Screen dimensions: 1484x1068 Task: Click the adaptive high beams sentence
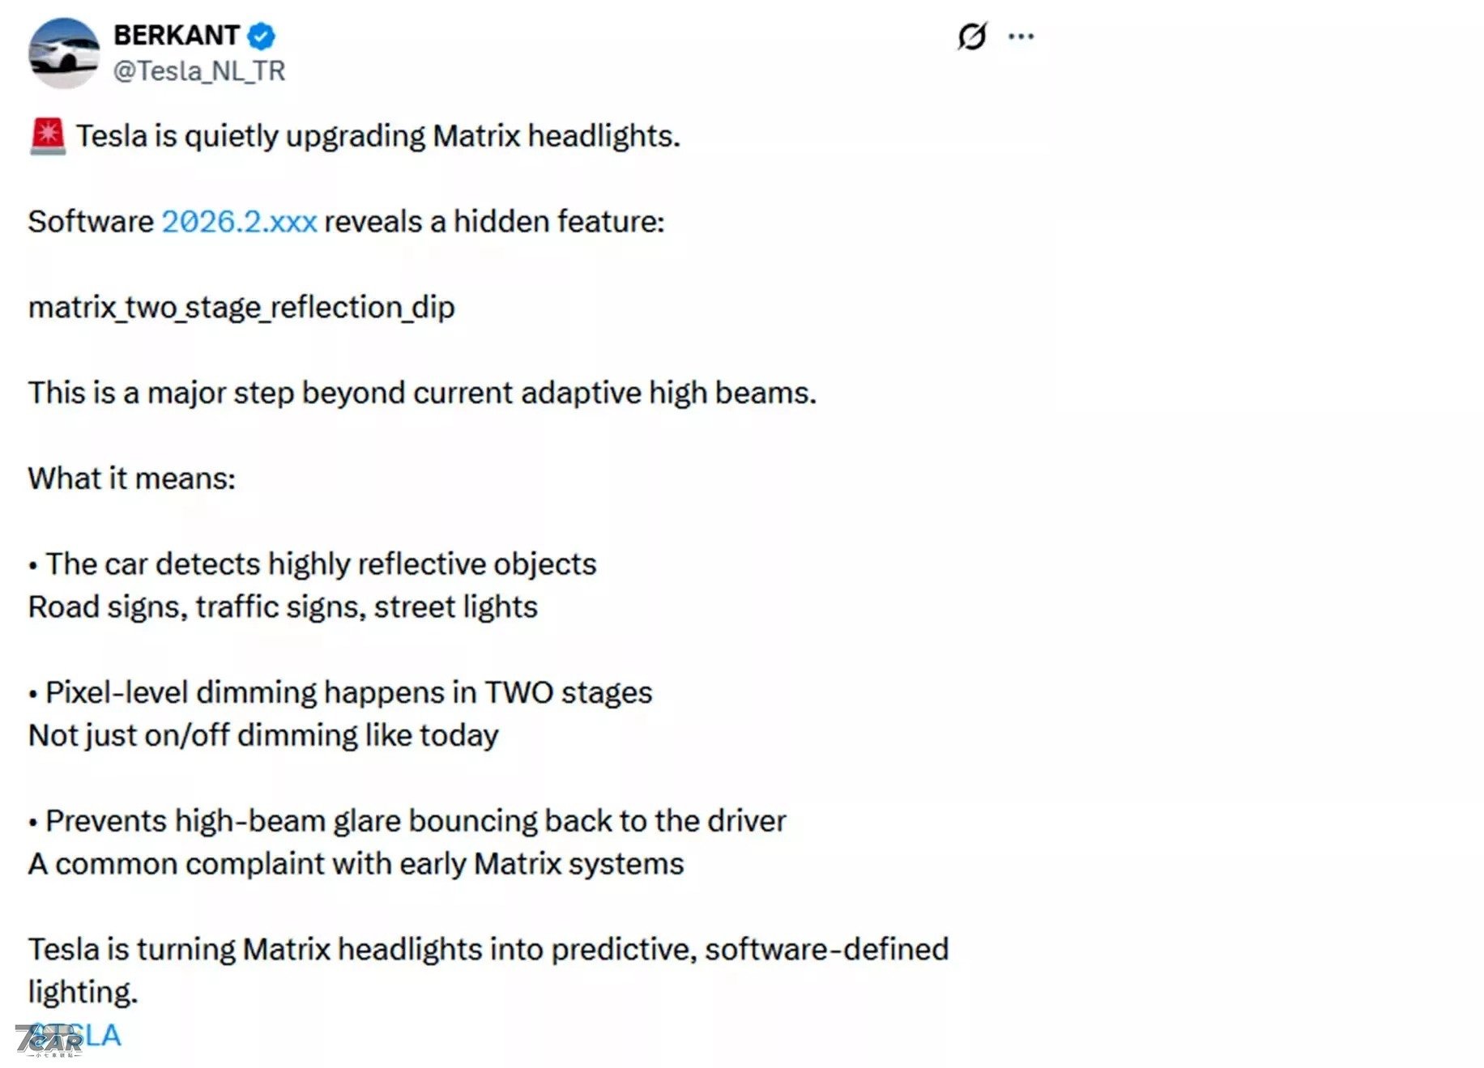pyautogui.click(x=421, y=392)
